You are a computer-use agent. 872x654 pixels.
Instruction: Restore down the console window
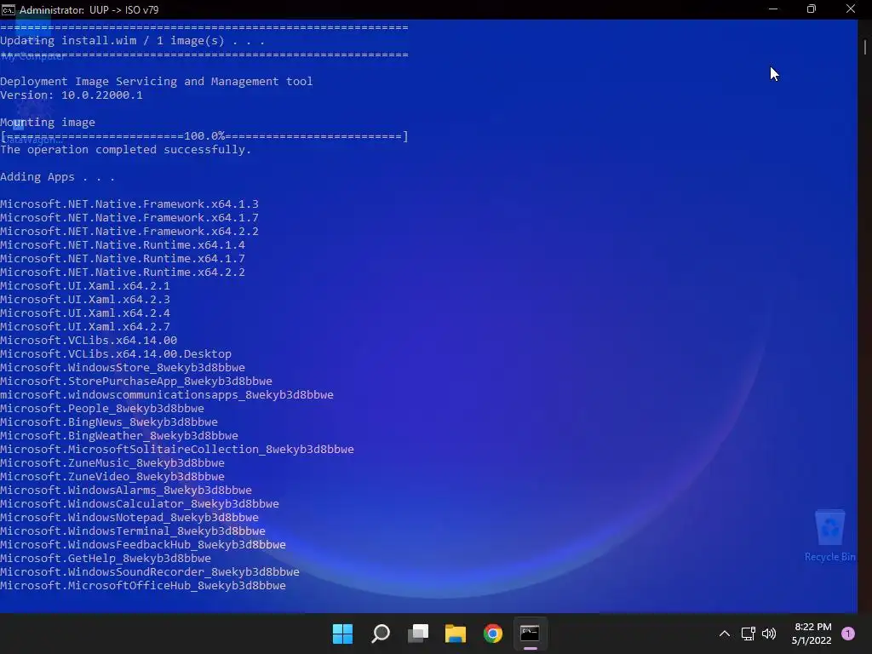click(812, 9)
